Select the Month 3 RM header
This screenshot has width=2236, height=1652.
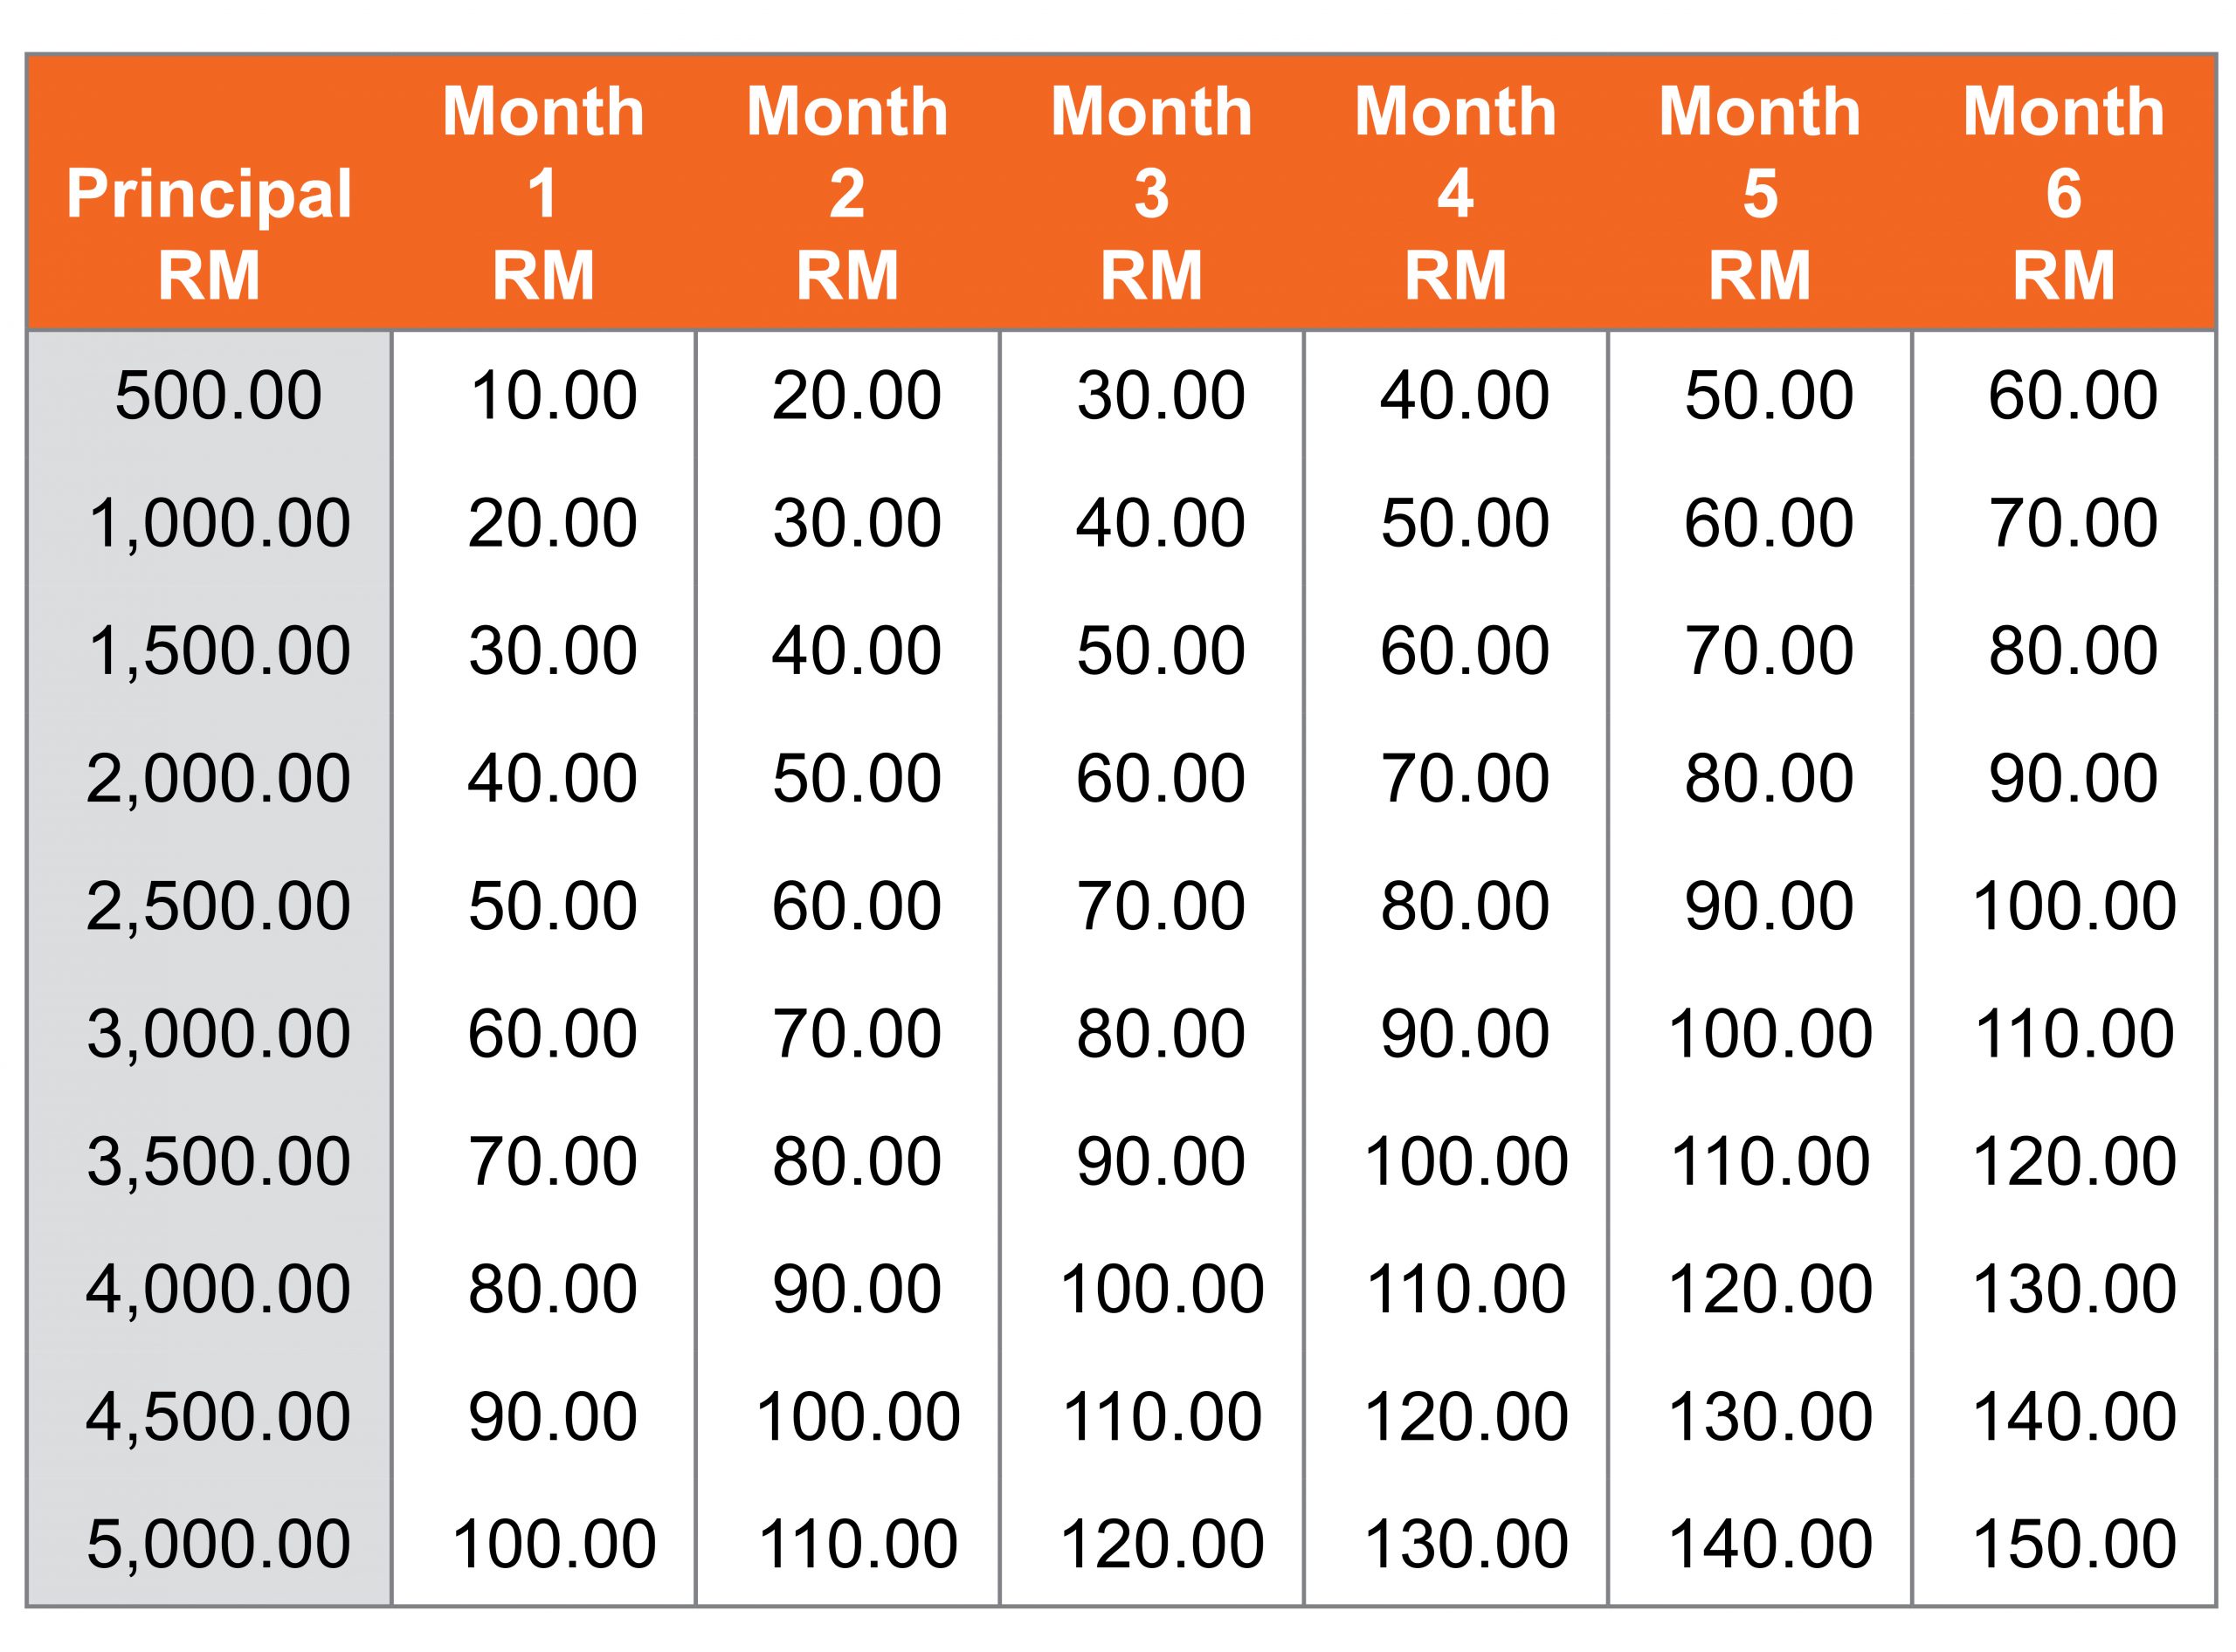point(1151,193)
